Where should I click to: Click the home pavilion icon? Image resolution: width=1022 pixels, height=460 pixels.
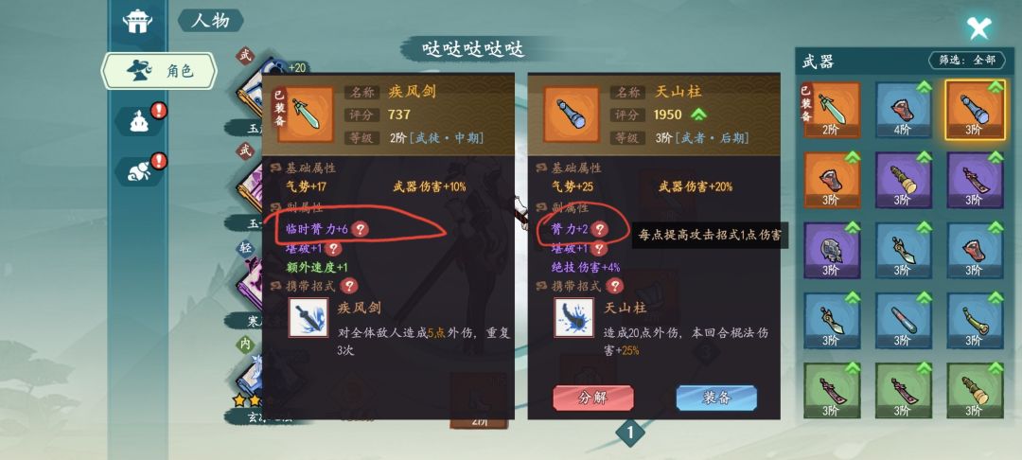138,22
